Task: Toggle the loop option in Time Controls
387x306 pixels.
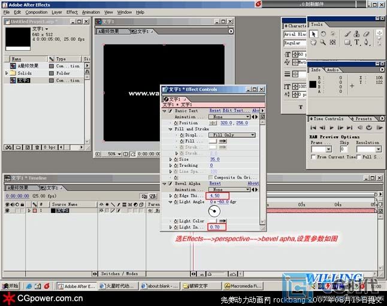Action: [x=369, y=128]
